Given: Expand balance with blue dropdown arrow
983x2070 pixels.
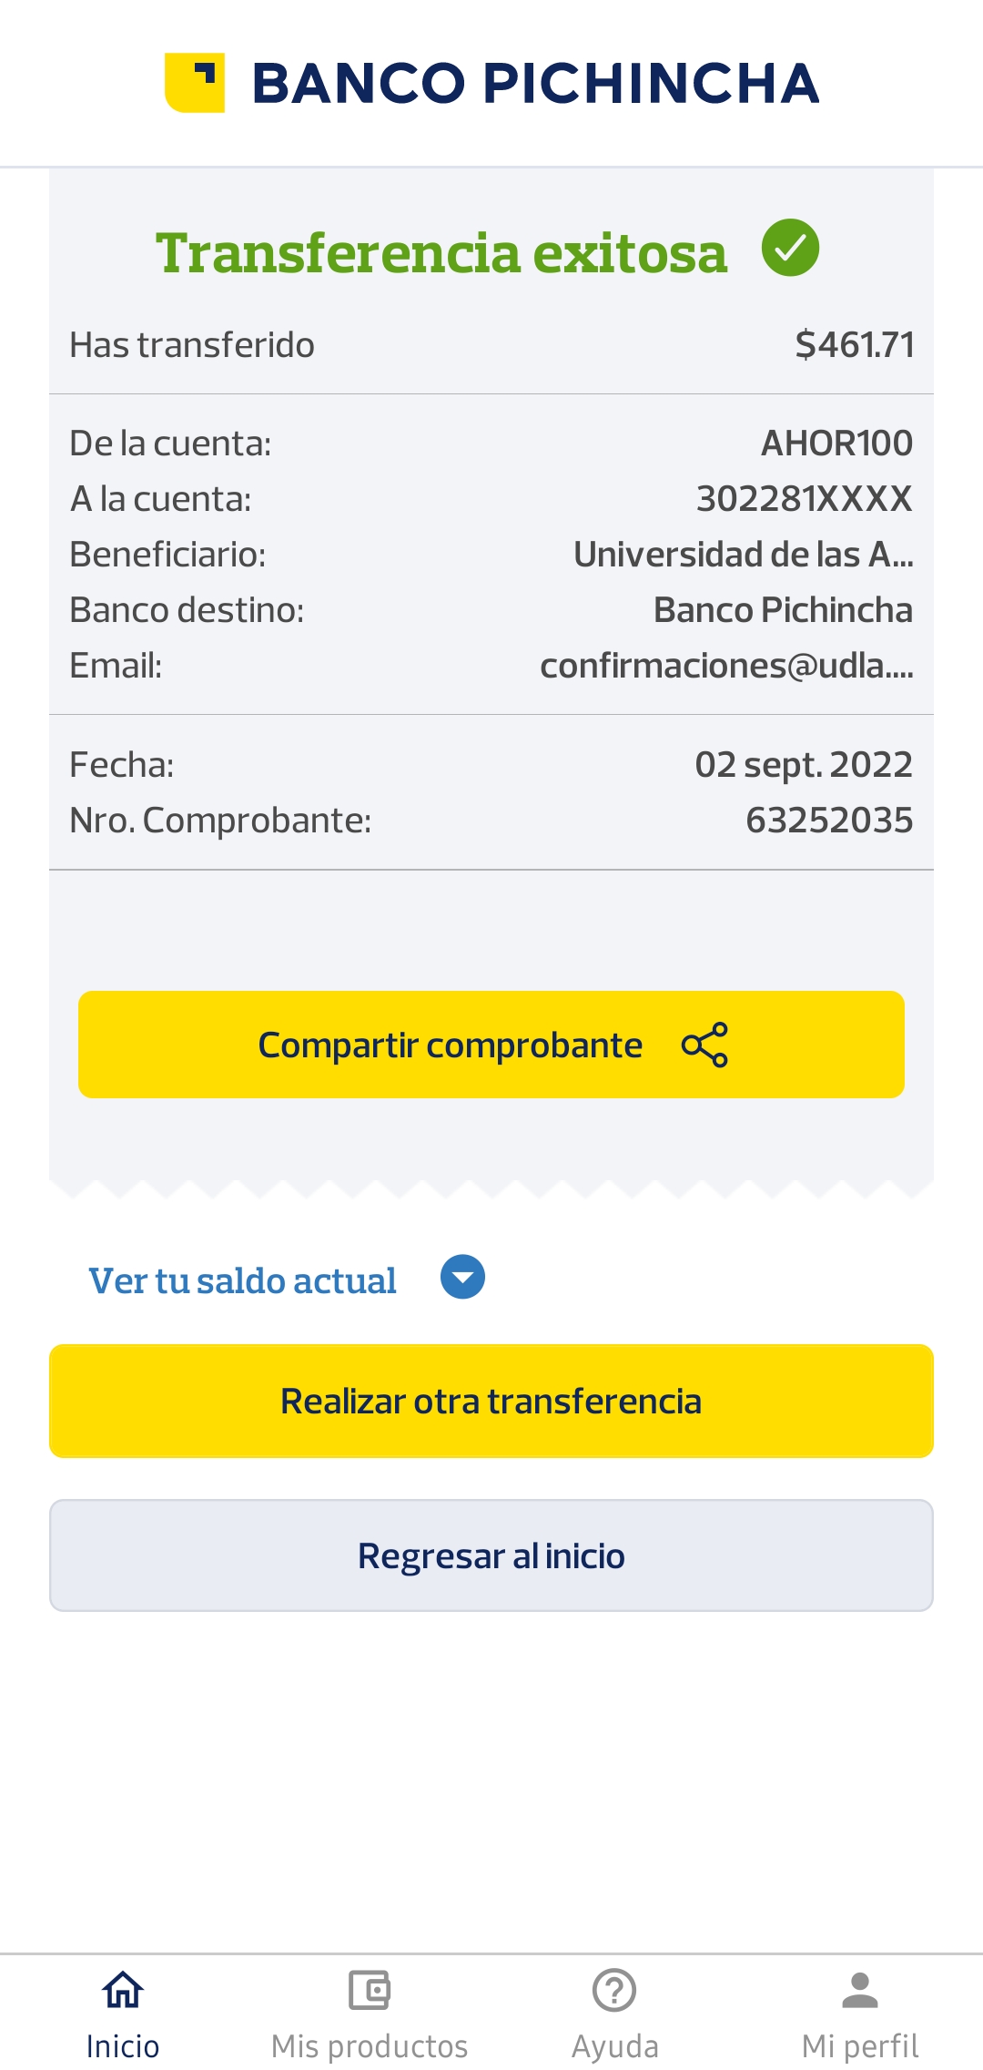Looking at the screenshot, I should point(462,1277).
